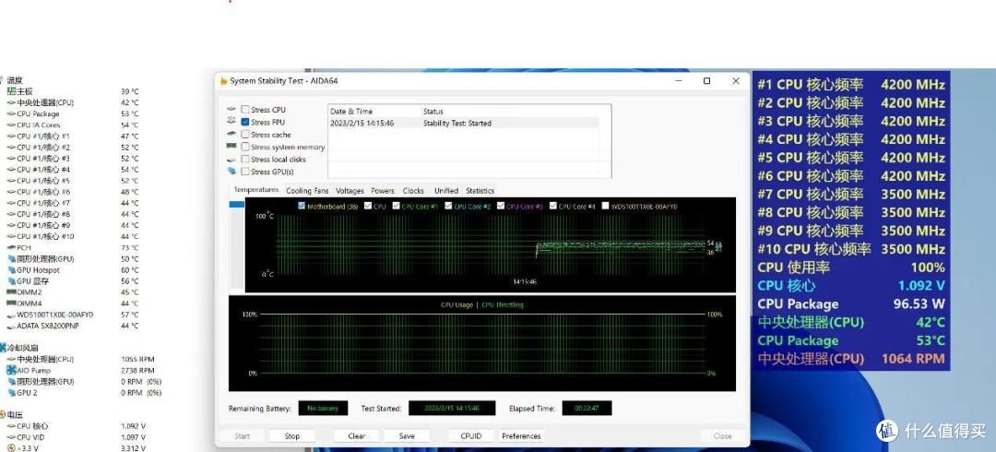Image resolution: width=996 pixels, height=452 pixels.
Task: Open the Statistics tab
Action: [x=480, y=191]
